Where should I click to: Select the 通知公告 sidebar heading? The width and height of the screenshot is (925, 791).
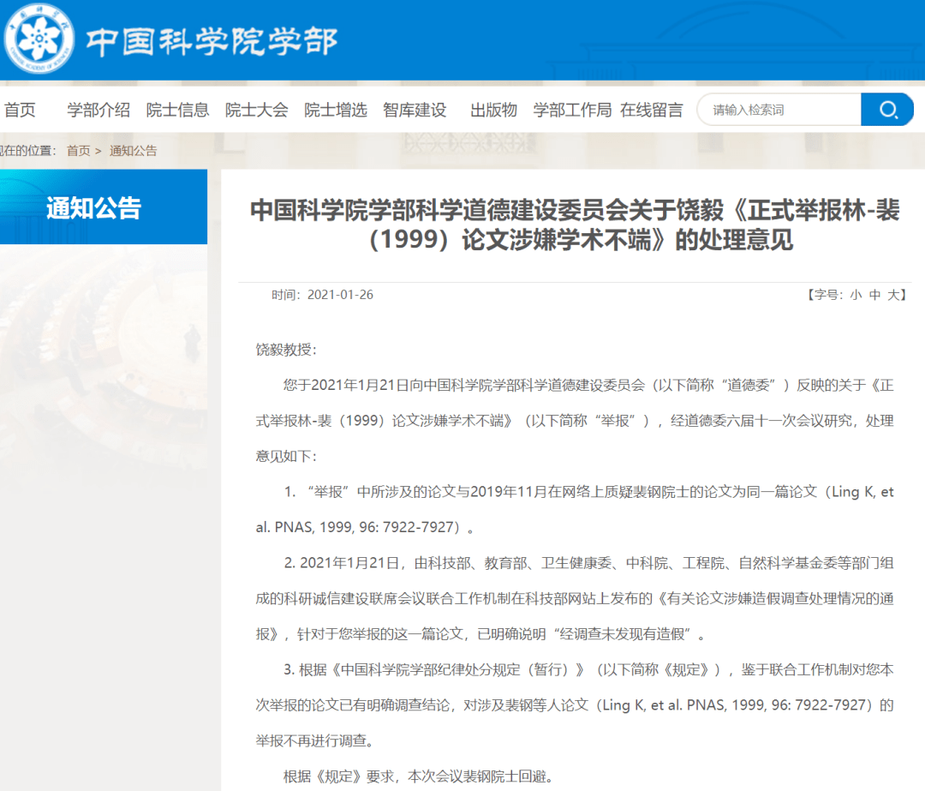(x=94, y=207)
